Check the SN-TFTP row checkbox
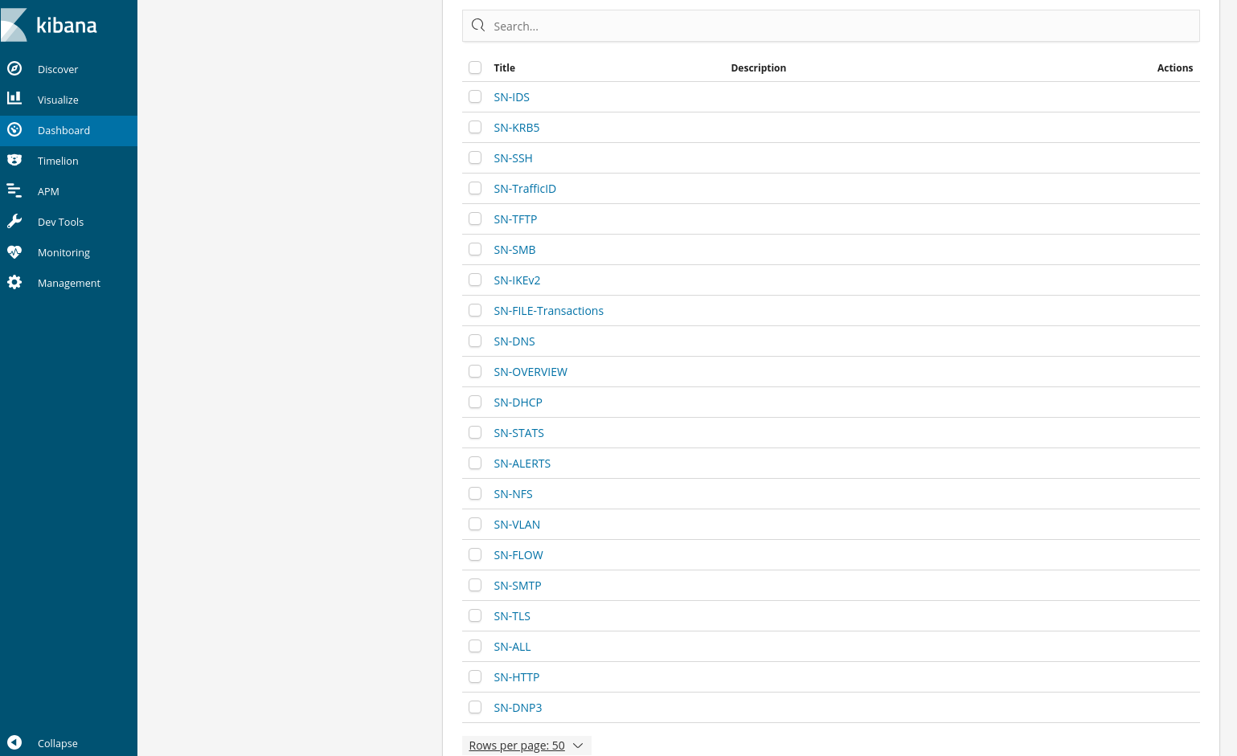The image size is (1237, 756). coord(475,219)
